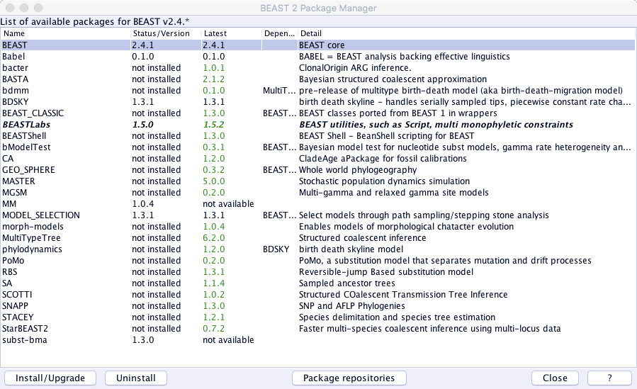Viewport: 637px width, 389px height.
Task: Select the GEO_SPHERE package
Action: tap(318, 170)
